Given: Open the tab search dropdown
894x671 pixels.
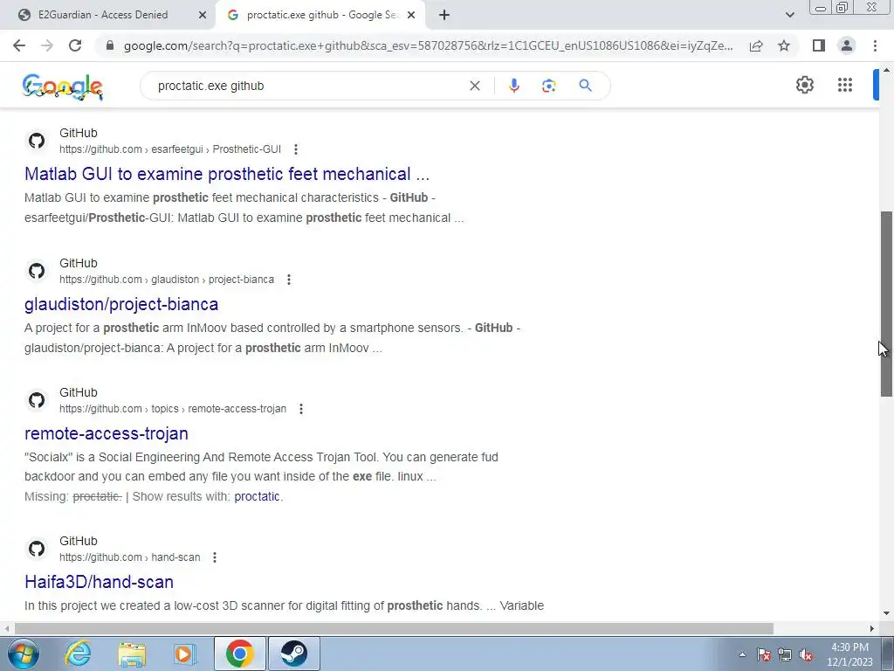Looking at the screenshot, I should click(789, 16).
